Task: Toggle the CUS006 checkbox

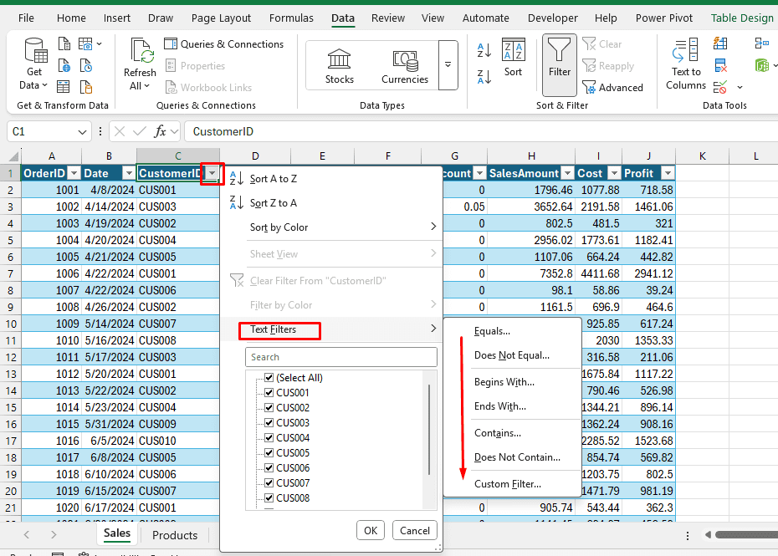Action: [x=269, y=468]
